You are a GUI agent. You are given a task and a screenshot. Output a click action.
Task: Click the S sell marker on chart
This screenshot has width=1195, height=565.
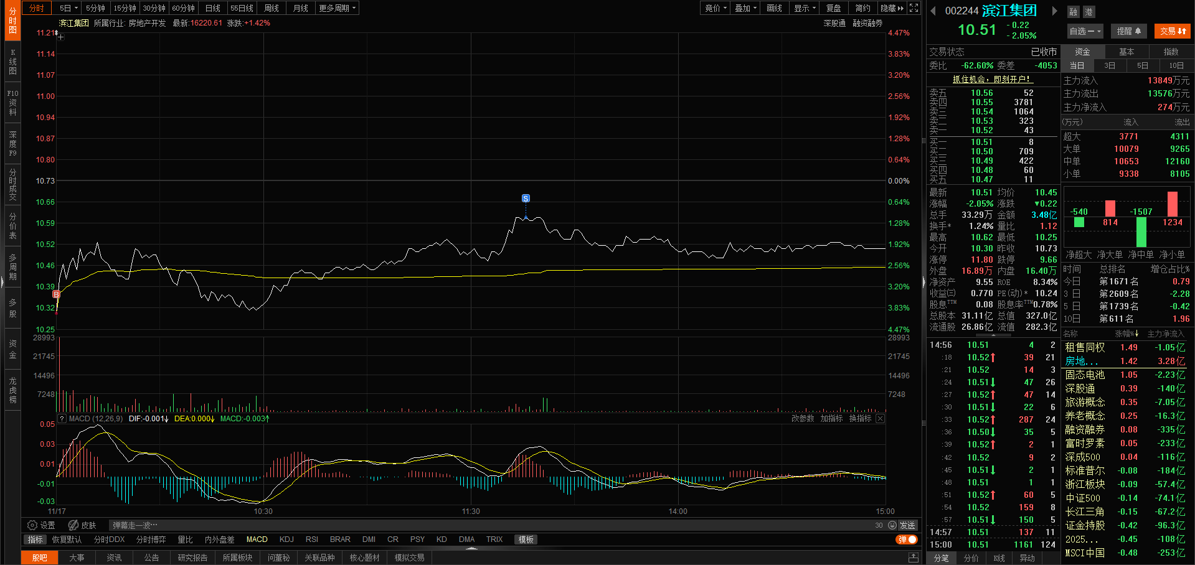pos(526,198)
